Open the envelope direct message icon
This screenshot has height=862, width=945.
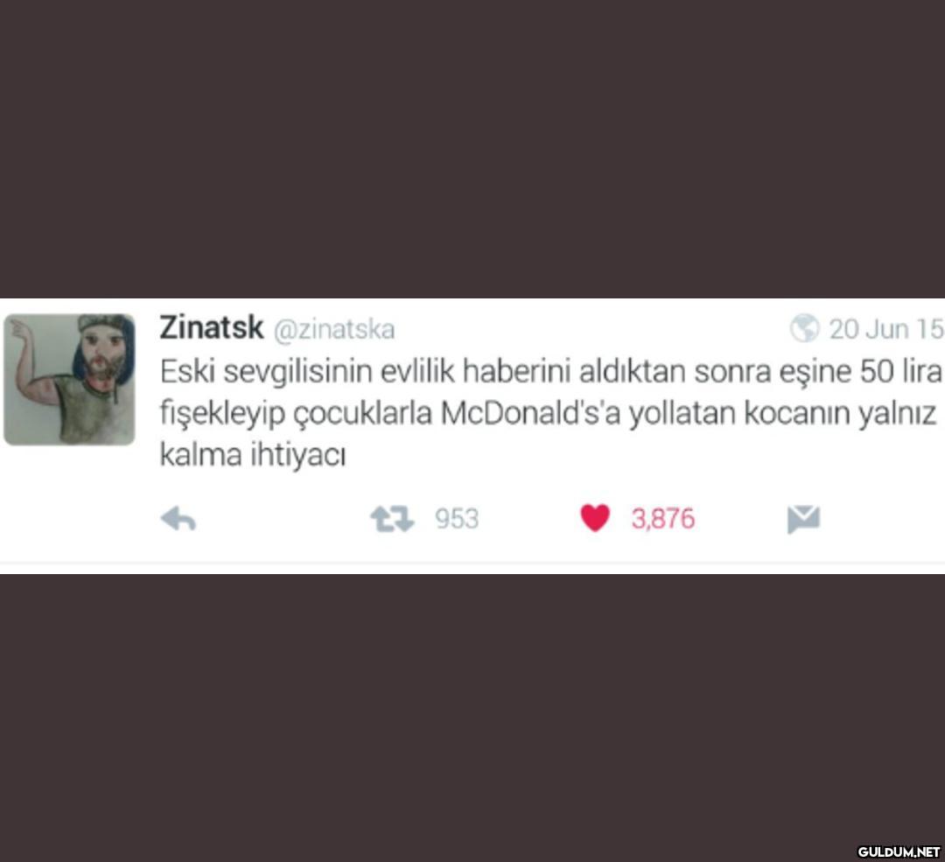point(803,520)
